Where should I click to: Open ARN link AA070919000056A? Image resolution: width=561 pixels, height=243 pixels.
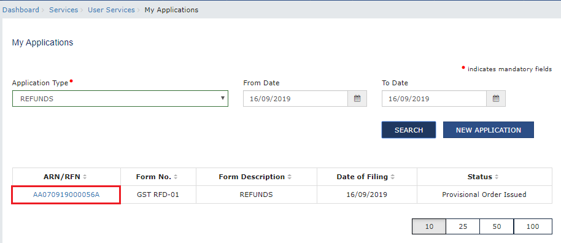coord(66,195)
